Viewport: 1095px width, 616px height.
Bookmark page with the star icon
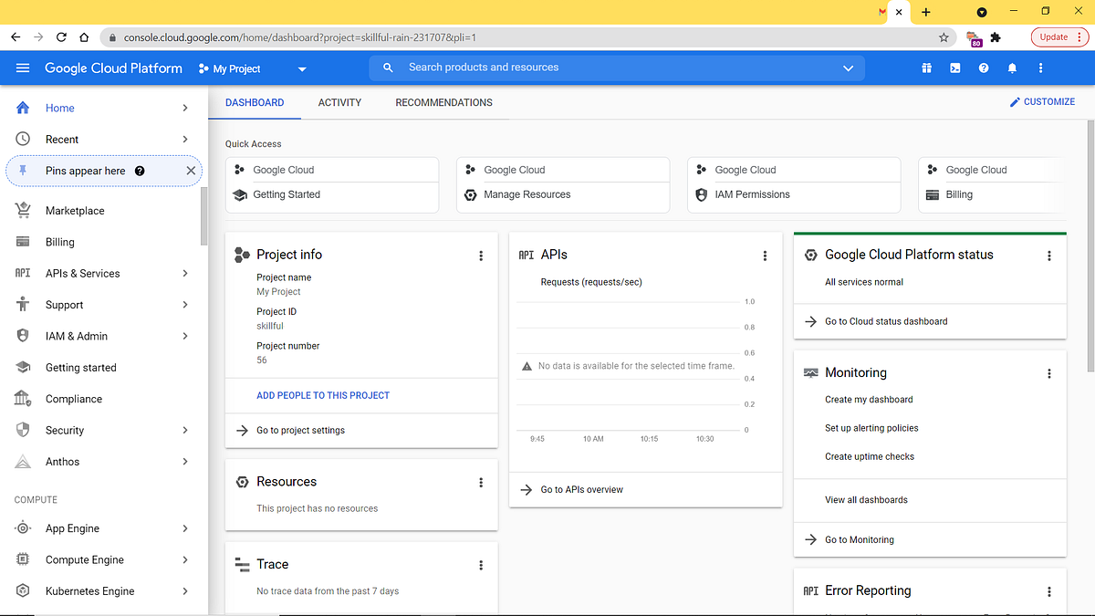coord(944,37)
